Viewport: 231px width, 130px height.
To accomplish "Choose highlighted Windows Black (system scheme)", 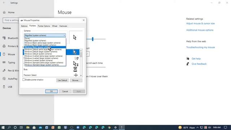I will coord(45,47).
